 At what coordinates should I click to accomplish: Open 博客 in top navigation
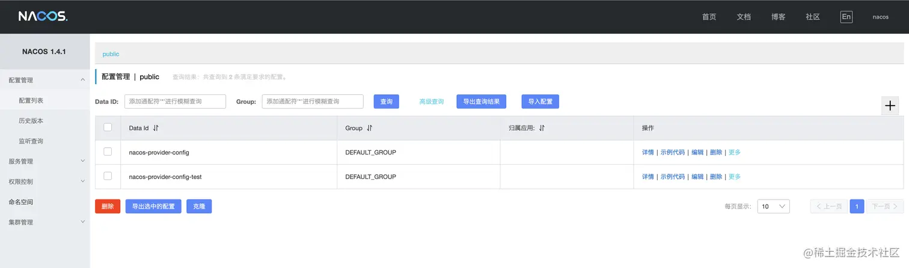(x=778, y=17)
